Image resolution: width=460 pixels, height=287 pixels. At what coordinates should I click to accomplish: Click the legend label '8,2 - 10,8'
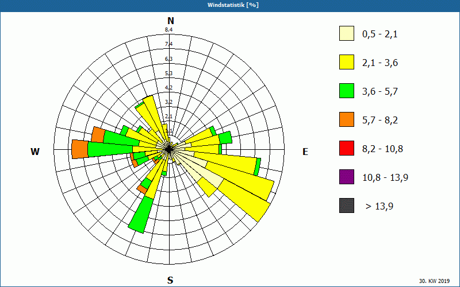[382, 149]
